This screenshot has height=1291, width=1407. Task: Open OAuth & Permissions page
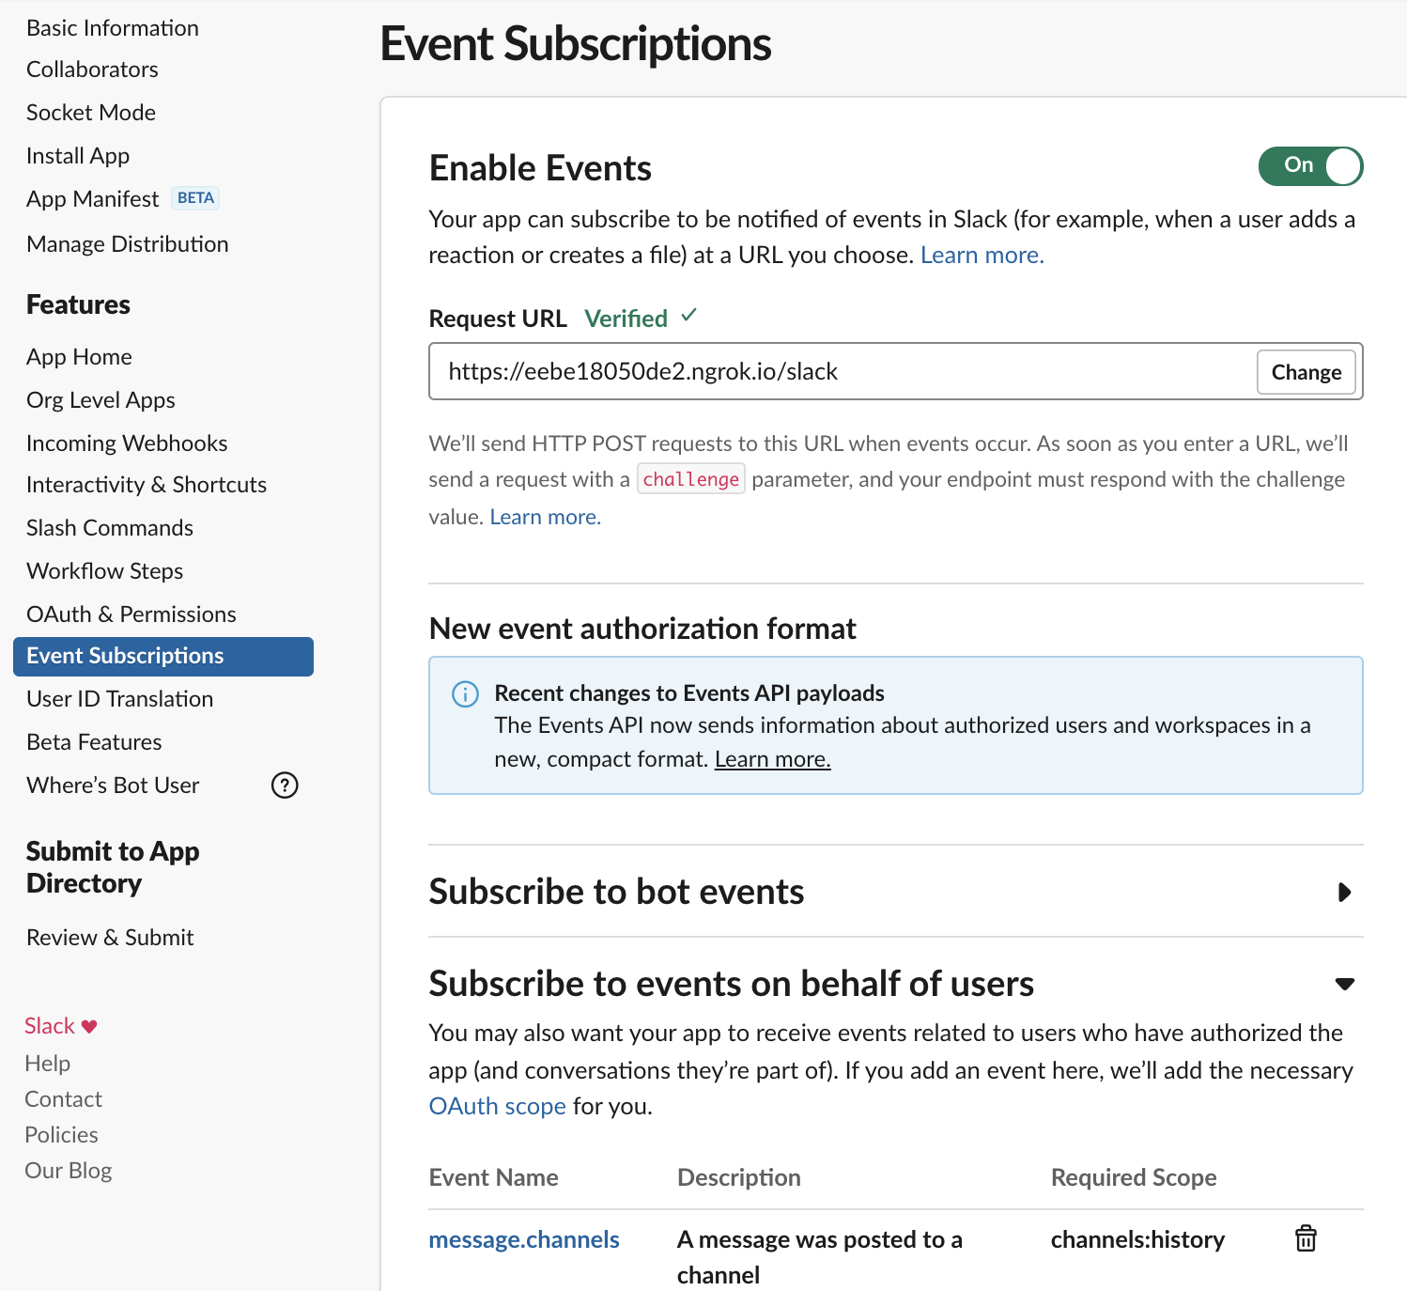click(131, 614)
